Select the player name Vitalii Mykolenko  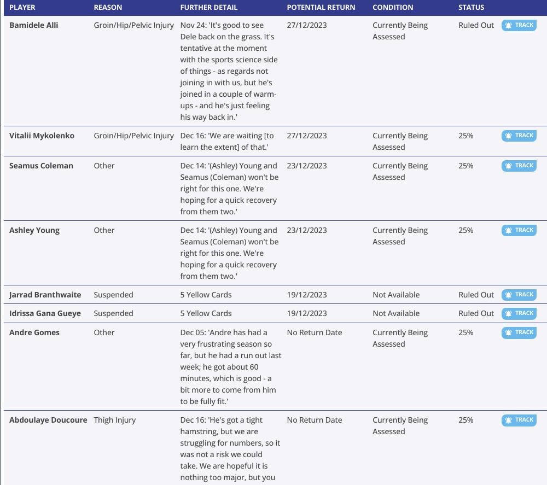42,136
